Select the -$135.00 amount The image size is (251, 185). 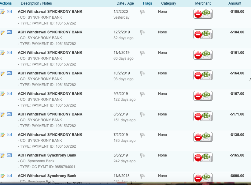tap(237, 135)
